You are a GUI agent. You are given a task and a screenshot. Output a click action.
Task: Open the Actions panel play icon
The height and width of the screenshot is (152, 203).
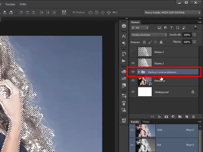124,61
